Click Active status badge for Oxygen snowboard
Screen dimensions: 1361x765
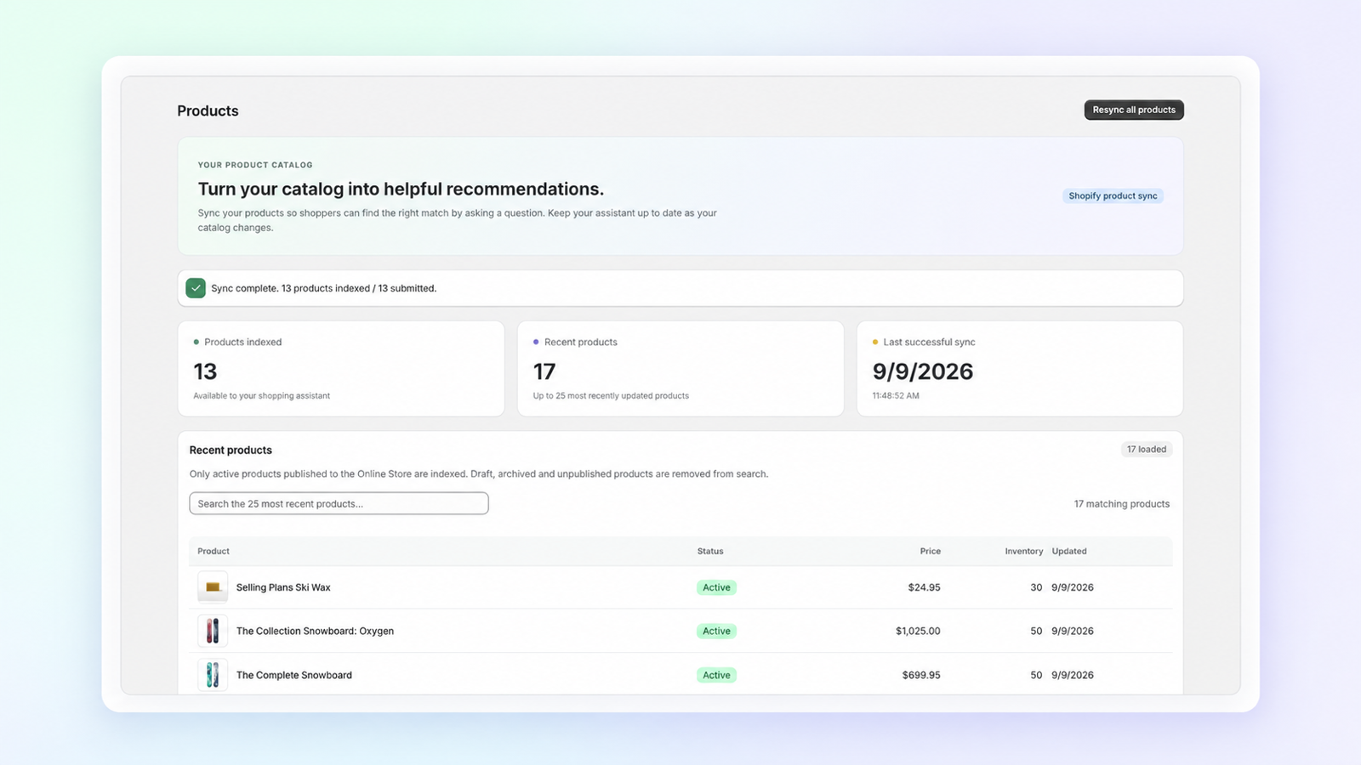click(x=716, y=631)
